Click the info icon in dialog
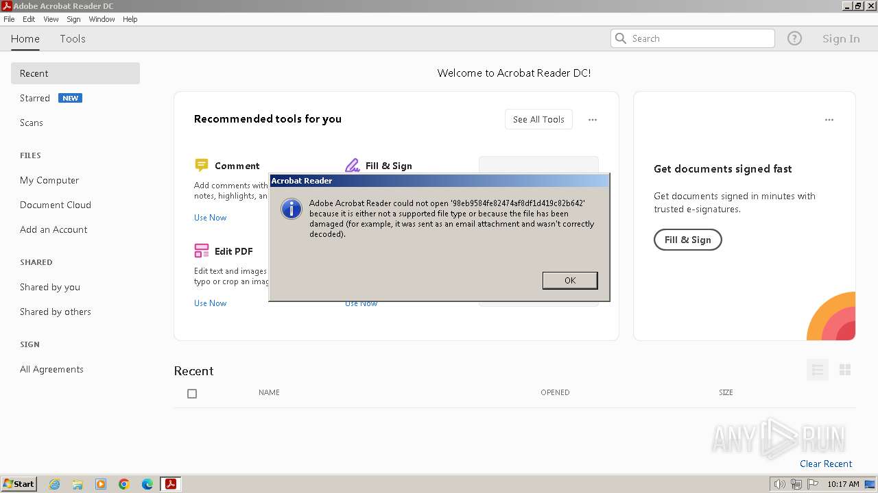This screenshot has height=493, width=878. coord(292,209)
